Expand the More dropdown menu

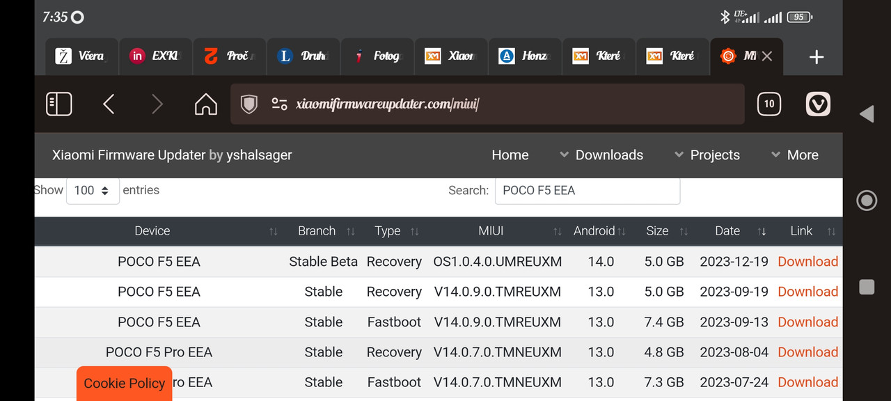coord(794,155)
